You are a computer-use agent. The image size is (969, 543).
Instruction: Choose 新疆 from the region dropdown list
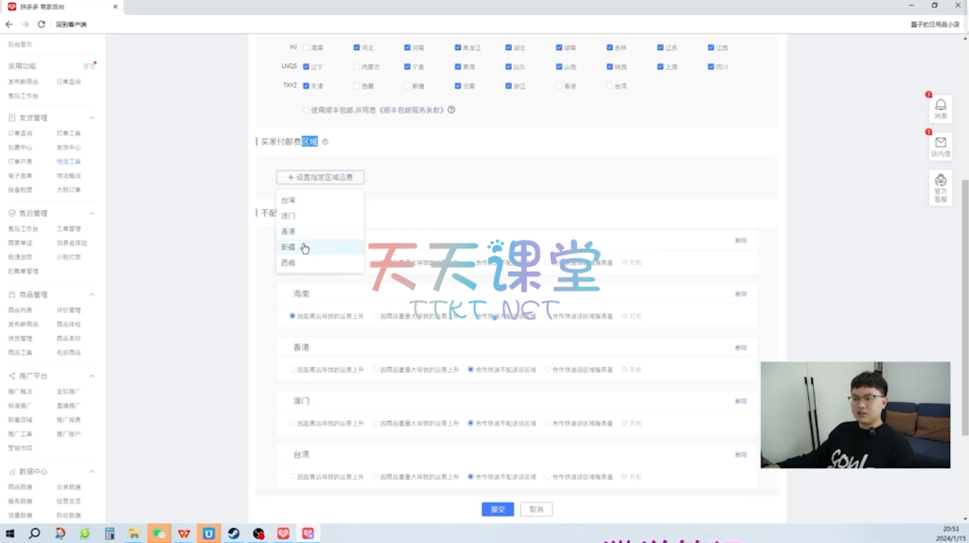(x=289, y=247)
